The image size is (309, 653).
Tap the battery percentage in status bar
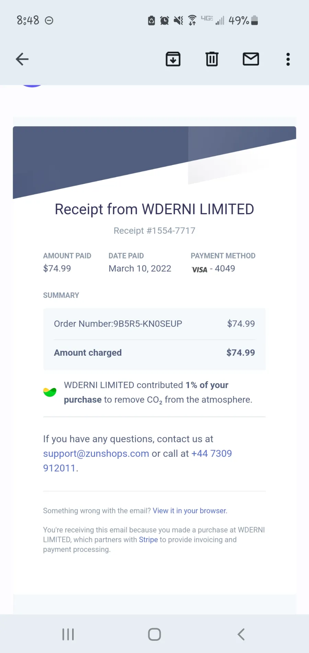coord(239,21)
